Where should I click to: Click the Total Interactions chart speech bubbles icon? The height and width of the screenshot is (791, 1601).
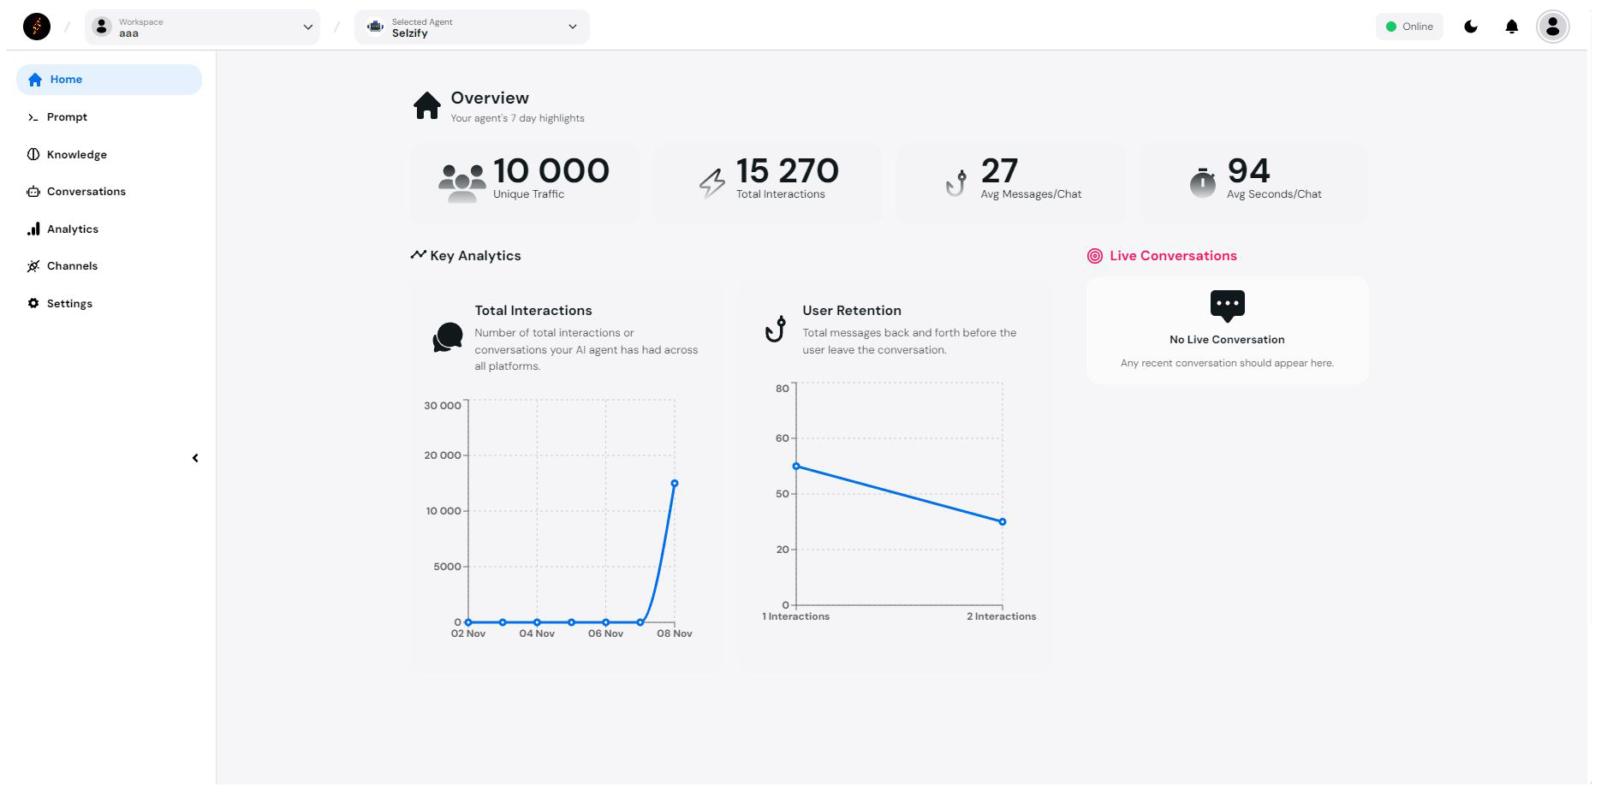(x=448, y=337)
